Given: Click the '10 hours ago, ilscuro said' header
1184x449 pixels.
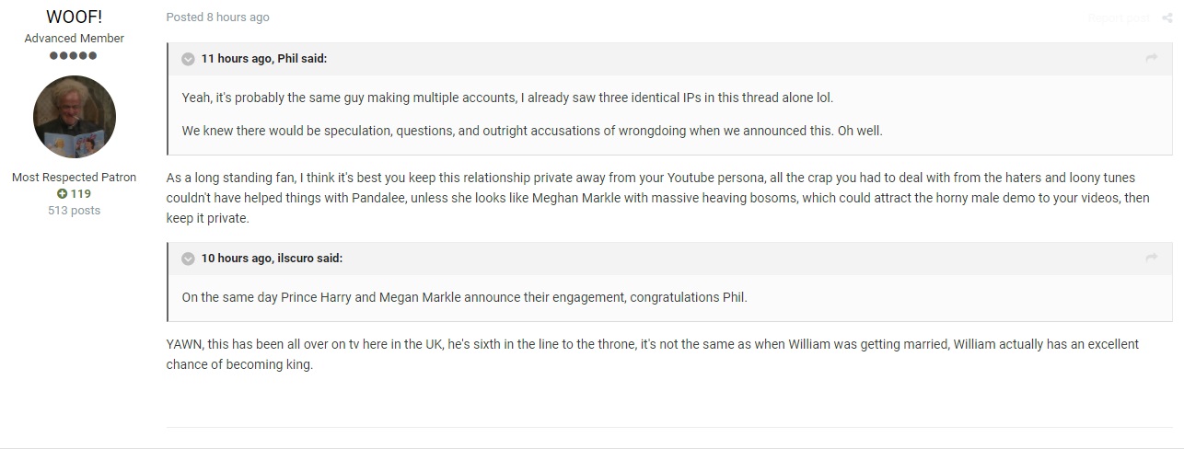Looking at the screenshot, I should tap(272, 259).
